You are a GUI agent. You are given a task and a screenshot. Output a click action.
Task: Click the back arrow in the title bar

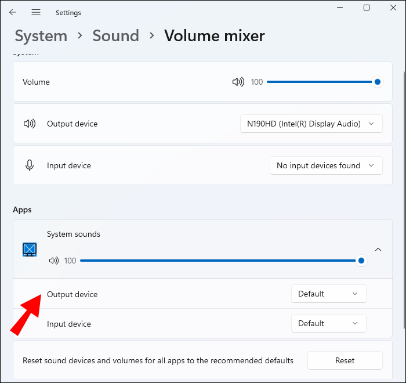pyautogui.click(x=13, y=12)
